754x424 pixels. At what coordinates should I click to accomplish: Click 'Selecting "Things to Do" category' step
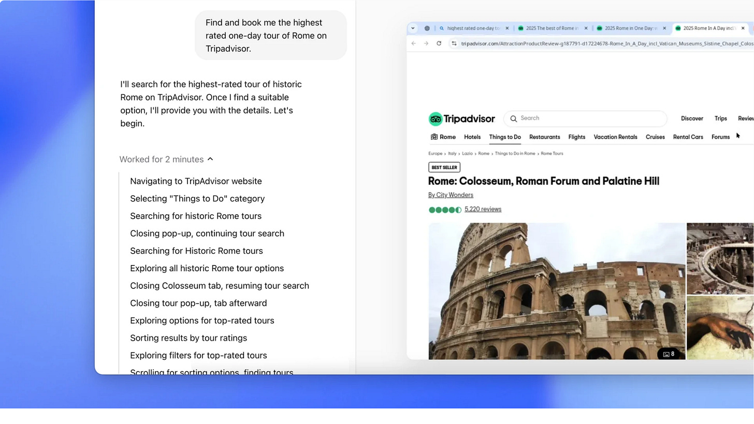pos(197,199)
